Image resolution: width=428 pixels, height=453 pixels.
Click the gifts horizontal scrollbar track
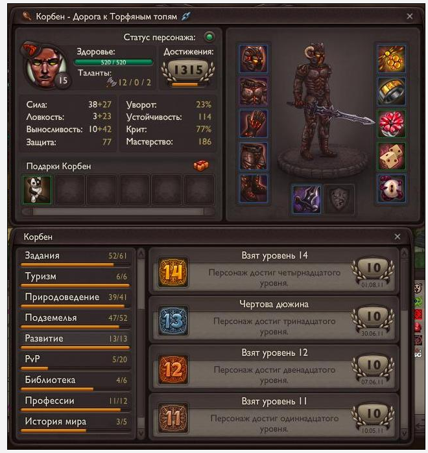tap(118, 212)
